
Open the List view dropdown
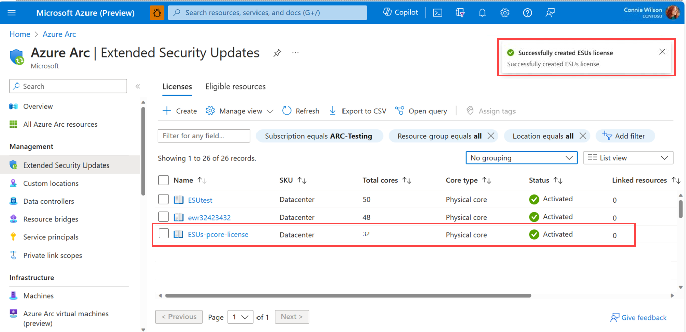point(628,158)
